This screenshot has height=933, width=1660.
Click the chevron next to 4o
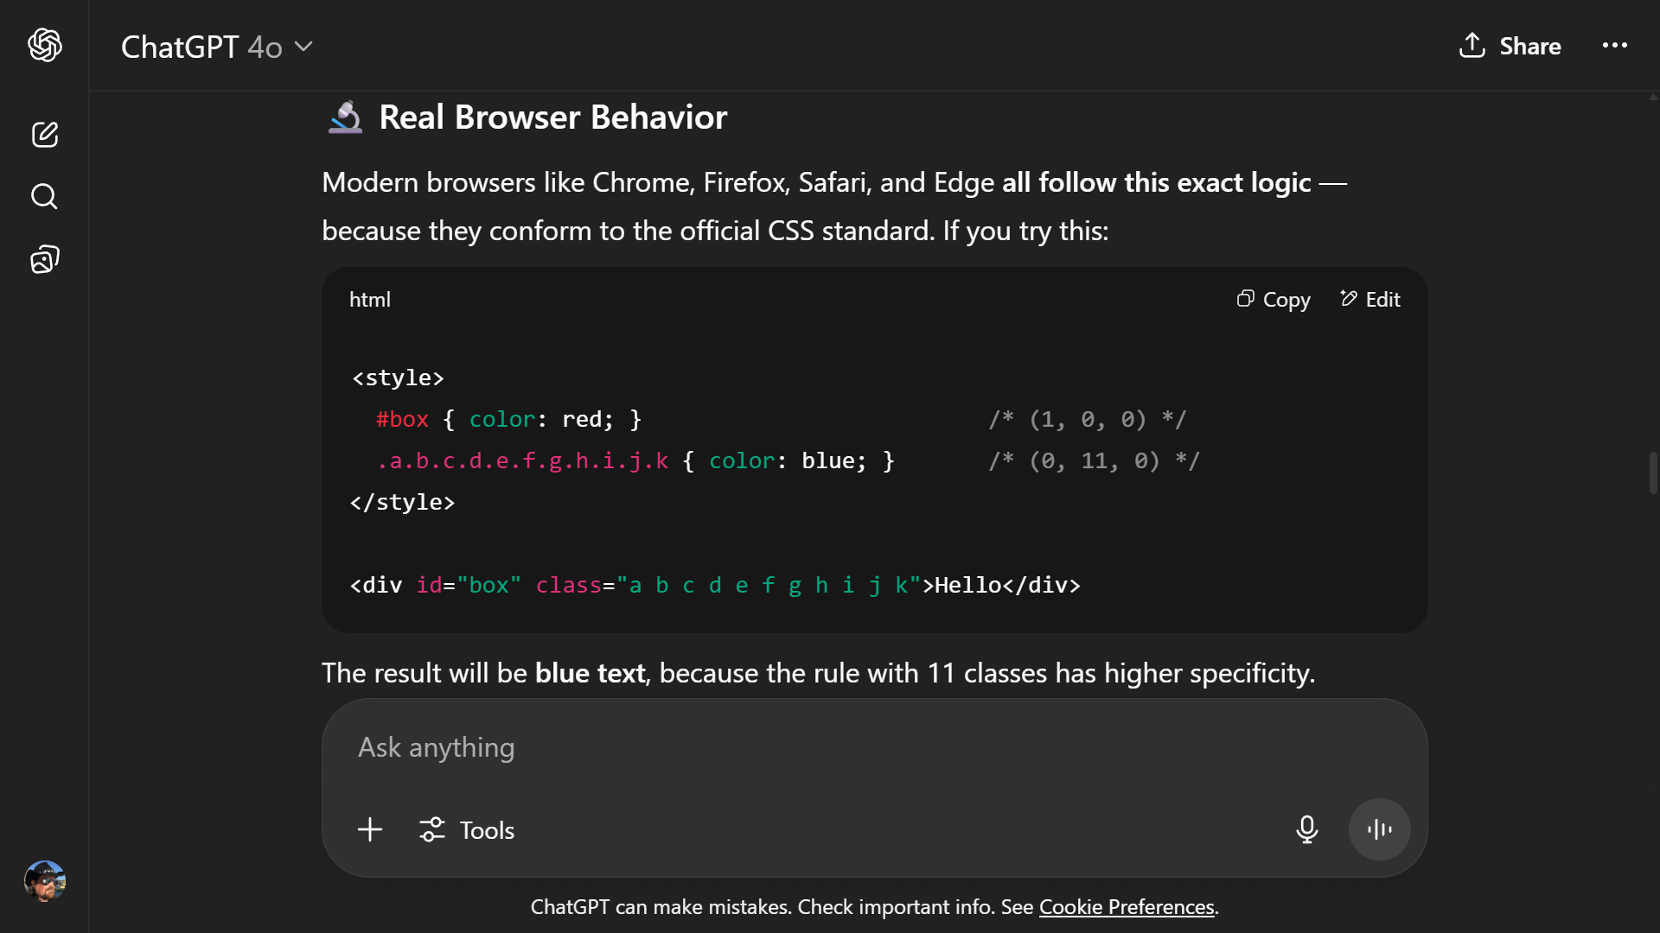pyautogui.click(x=303, y=47)
